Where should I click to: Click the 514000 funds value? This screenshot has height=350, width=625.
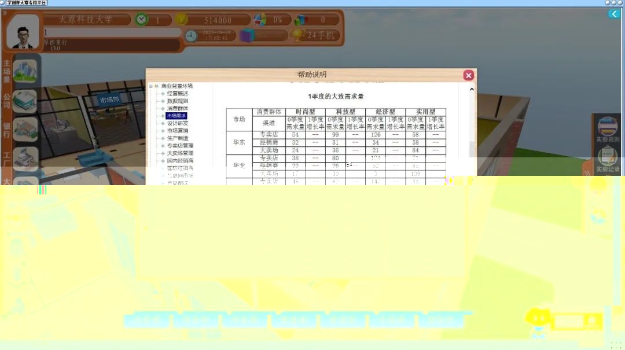pyautogui.click(x=218, y=20)
